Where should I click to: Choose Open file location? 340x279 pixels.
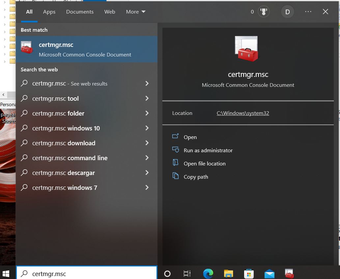[205, 164]
